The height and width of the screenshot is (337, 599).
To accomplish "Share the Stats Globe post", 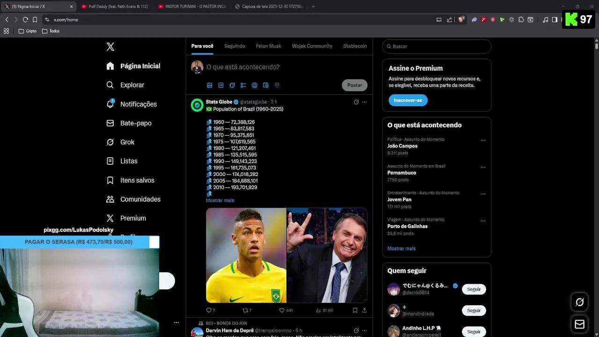I will click(365, 310).
